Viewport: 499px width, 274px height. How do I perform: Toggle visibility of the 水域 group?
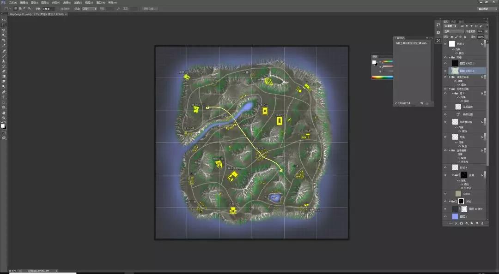tap(445, 201)
